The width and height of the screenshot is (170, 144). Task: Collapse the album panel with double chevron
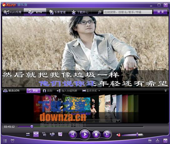coord(166,90)
